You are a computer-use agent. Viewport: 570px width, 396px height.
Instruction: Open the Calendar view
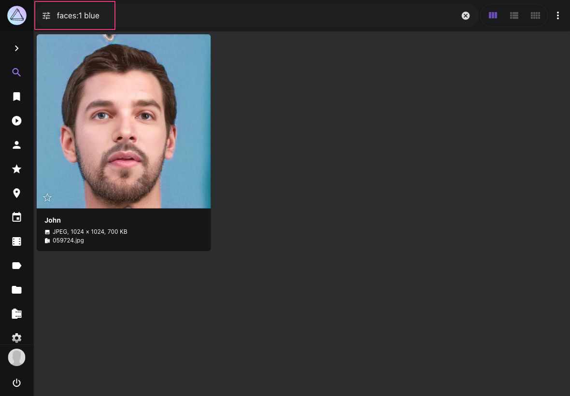coord(17,217)
